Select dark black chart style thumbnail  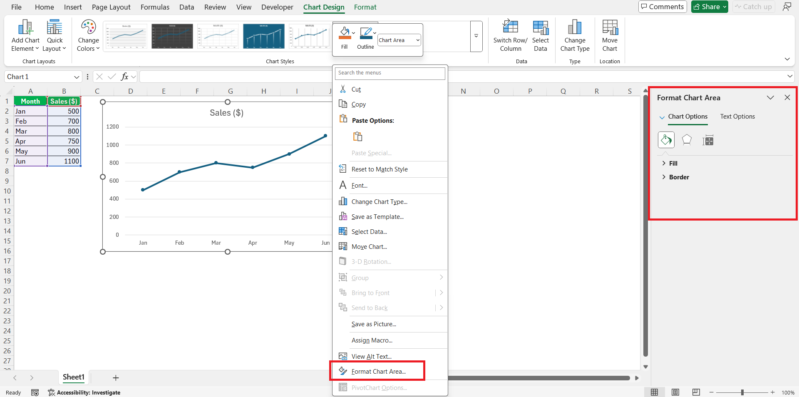[172, 36]
